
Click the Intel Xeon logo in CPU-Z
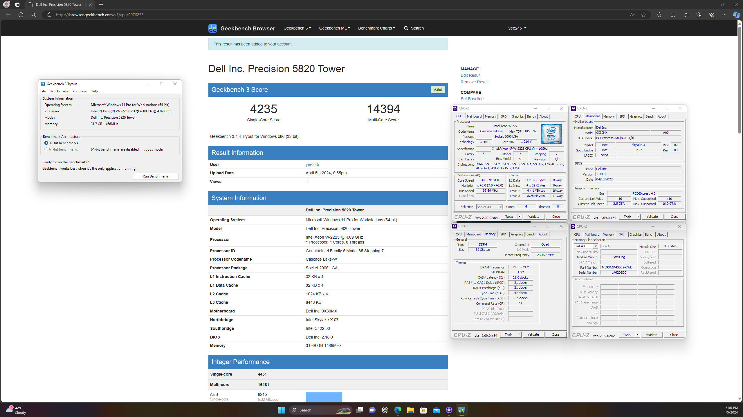point(551,134)
